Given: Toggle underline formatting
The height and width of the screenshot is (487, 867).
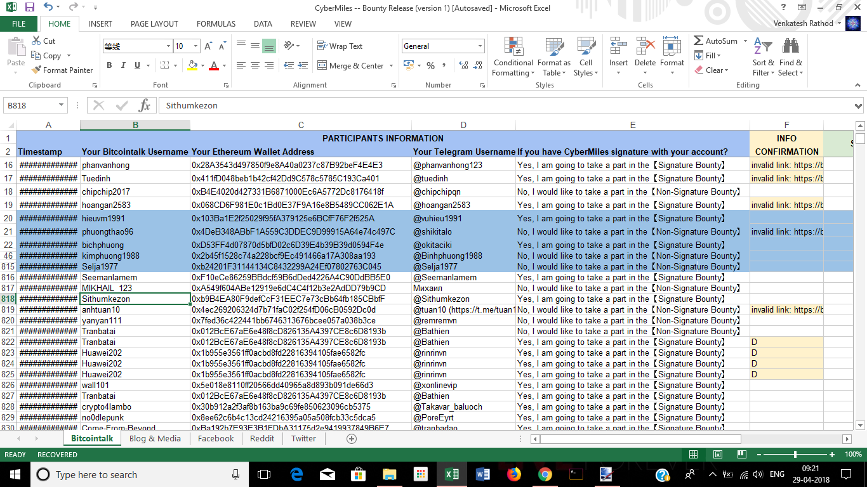Looking at the screenshot, I should tap(138, 65).
